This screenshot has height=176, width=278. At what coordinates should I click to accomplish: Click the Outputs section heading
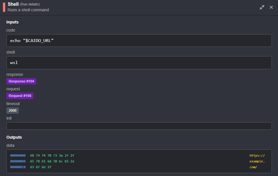coord(14,137)
